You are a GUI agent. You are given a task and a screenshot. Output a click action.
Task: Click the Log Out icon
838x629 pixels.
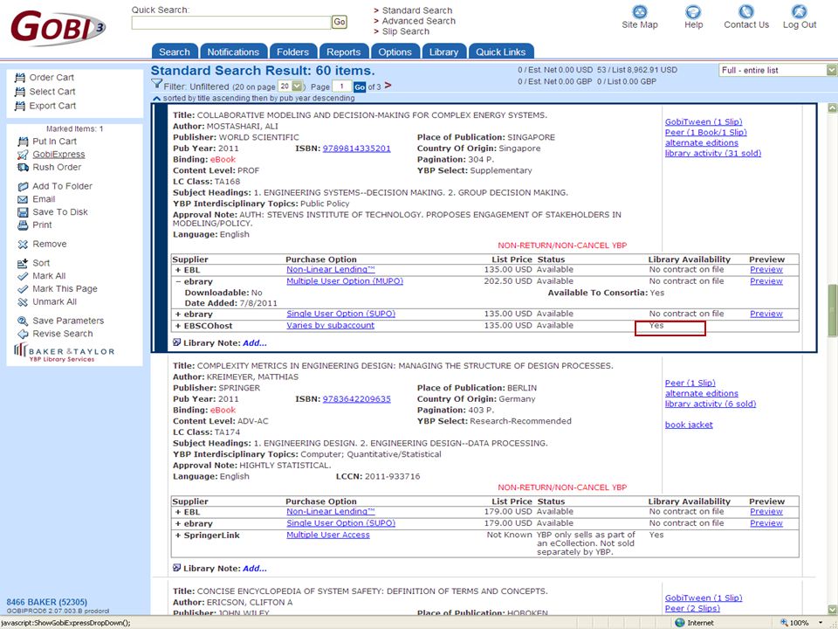[x=800, y=11]
